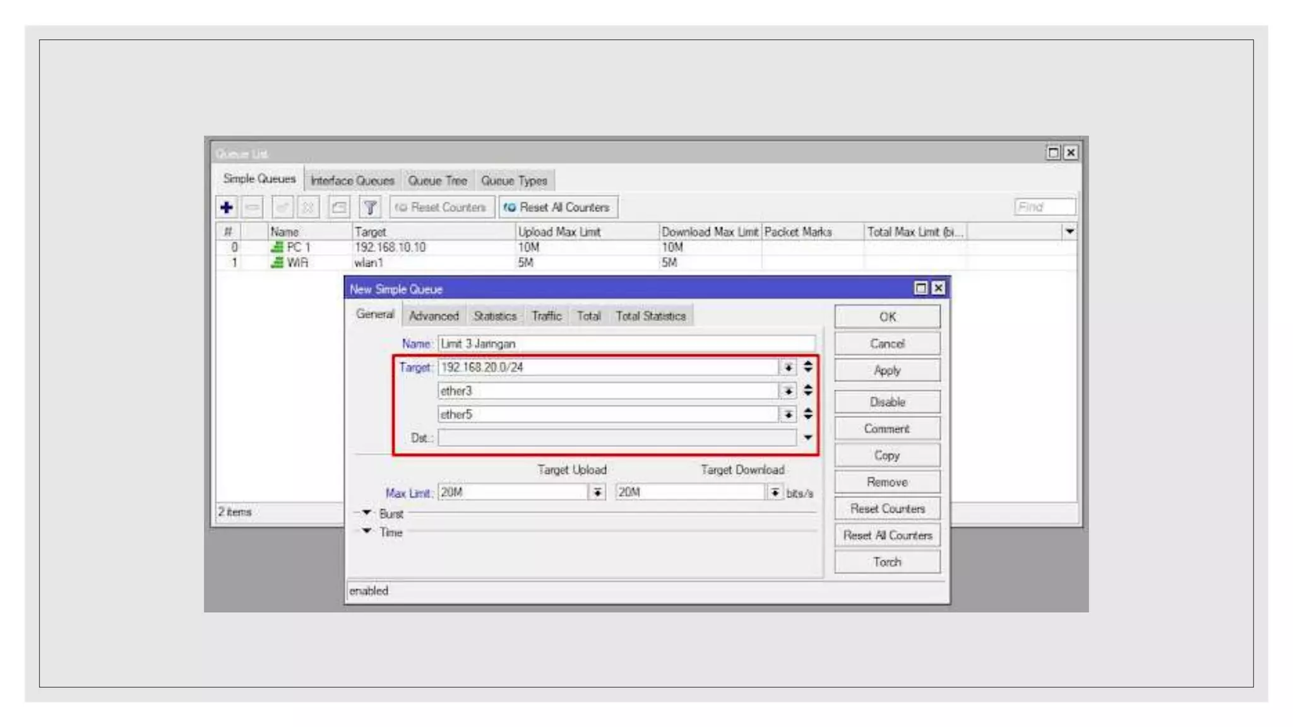Screen dimensions: 1293x727
Task: Click the comment toolbar icon
Action: [x=340, y=207]
